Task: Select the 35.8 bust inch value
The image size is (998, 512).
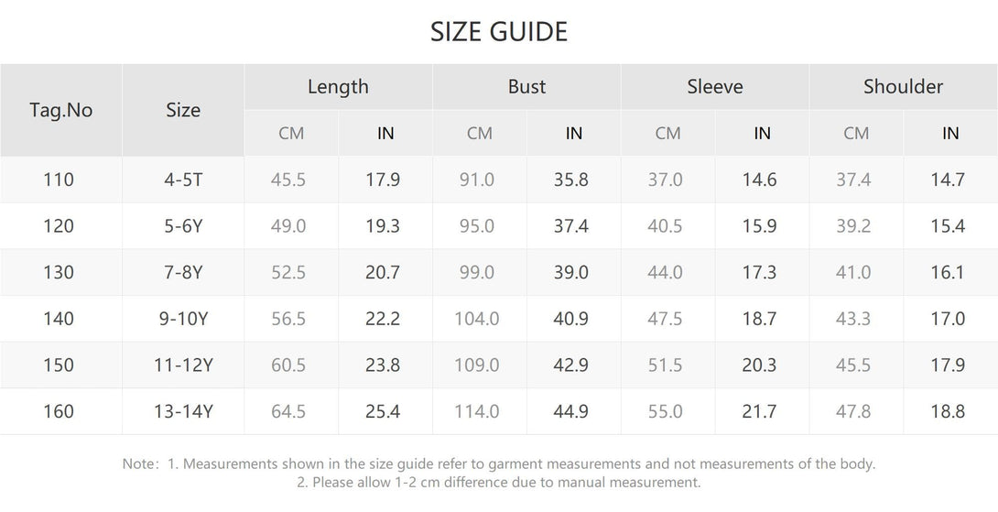Action: [571, 180]
